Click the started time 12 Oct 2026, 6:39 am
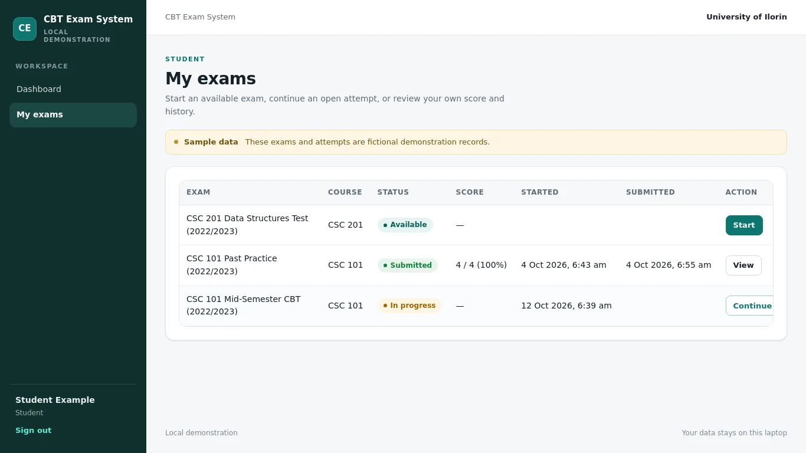806x453 pixels. tap(566, 306)
